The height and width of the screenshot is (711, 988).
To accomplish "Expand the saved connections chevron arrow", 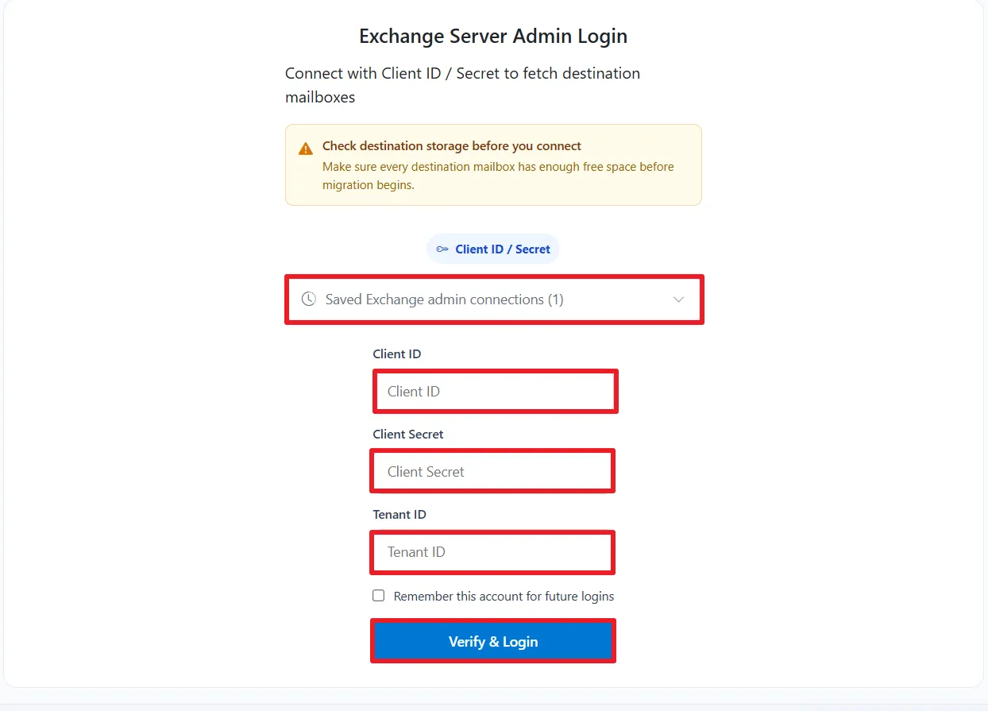I will 678,299.
